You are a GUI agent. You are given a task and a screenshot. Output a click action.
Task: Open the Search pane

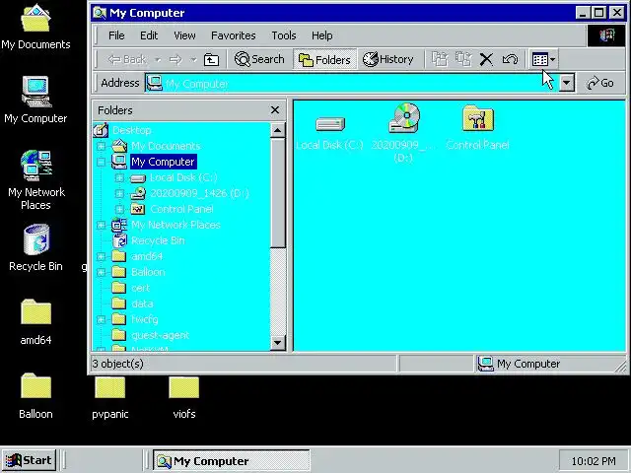coord(259,59)
